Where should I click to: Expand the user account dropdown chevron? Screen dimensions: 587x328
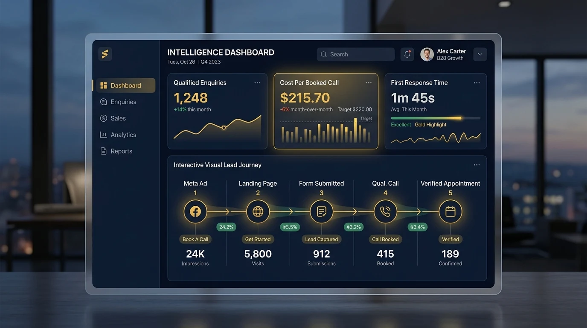[x=480, y=54]
